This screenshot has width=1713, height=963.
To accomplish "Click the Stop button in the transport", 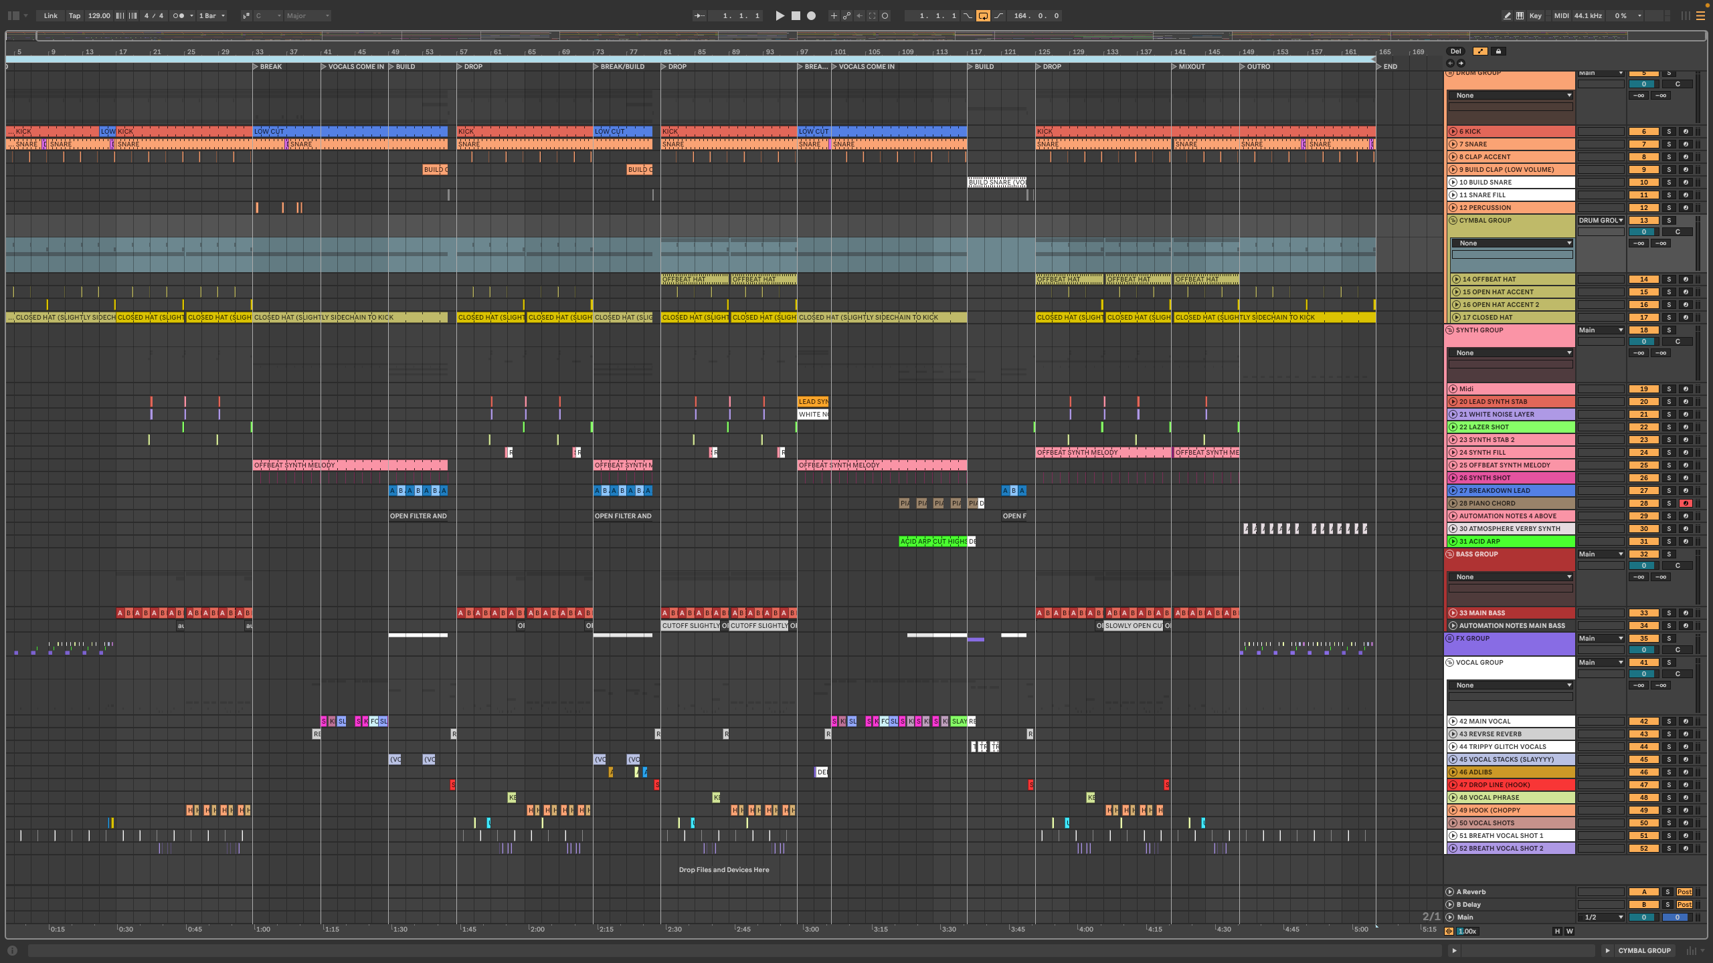I will tap(796, 15).
